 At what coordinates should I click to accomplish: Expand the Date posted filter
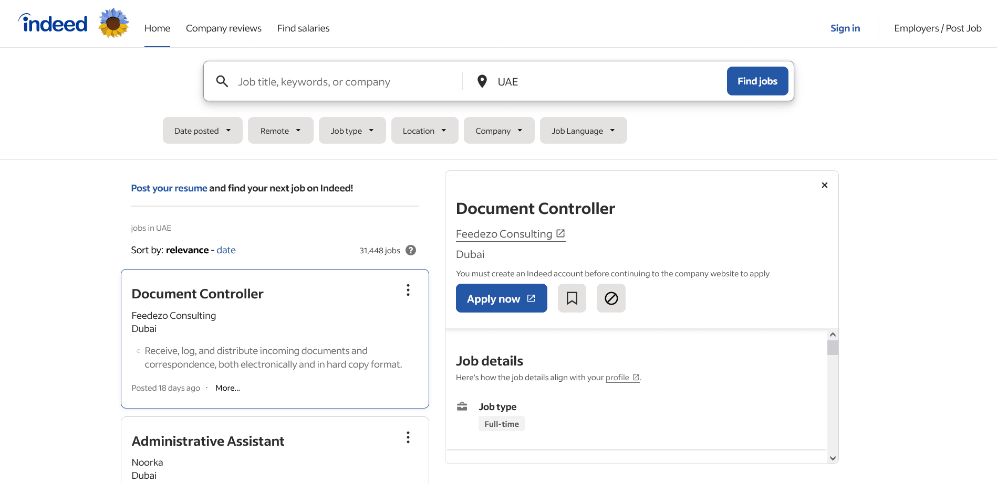coord(202,131)
